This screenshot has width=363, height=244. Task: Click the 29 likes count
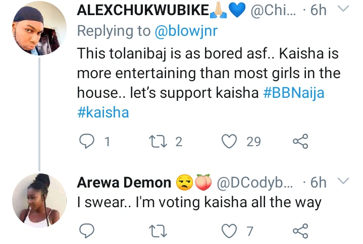(x=253, y=142)
